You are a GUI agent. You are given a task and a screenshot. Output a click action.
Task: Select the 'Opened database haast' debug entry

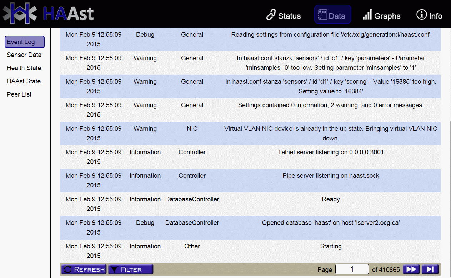click(331, 223)
